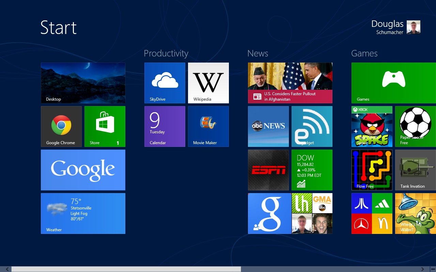Viewport: 436px width, 272px height.
Task: Open the Douglas Schumacher account menu
Action: tap(396, 27)
